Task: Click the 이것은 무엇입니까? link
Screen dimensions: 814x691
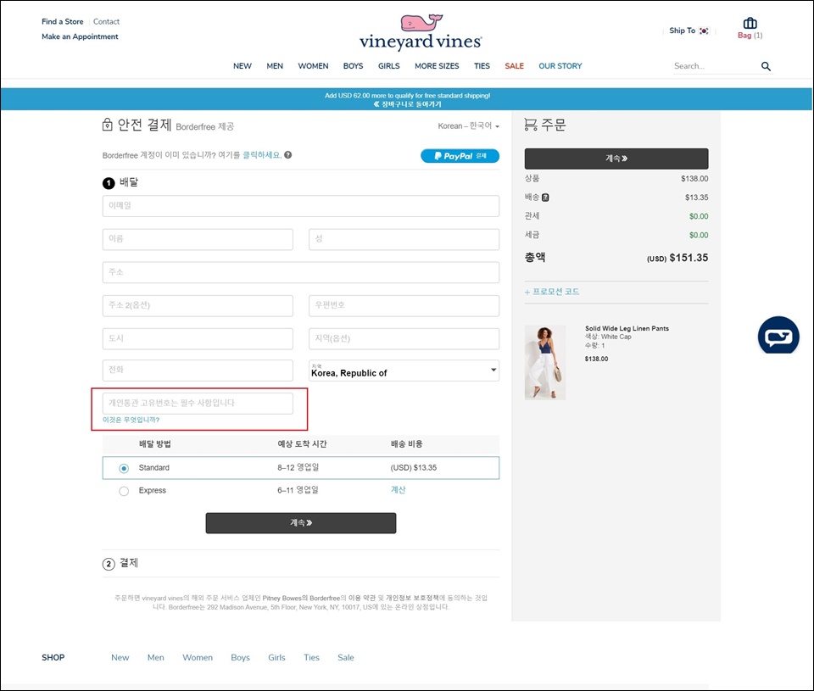Action: (131, 420)
